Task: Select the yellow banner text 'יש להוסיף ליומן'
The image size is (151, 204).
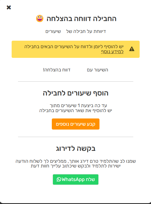Action: [110, 47]
